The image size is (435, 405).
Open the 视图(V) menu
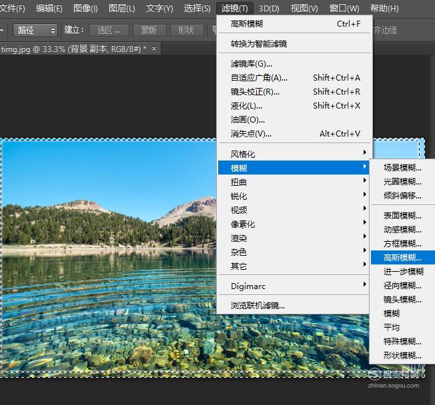[304, 8]
